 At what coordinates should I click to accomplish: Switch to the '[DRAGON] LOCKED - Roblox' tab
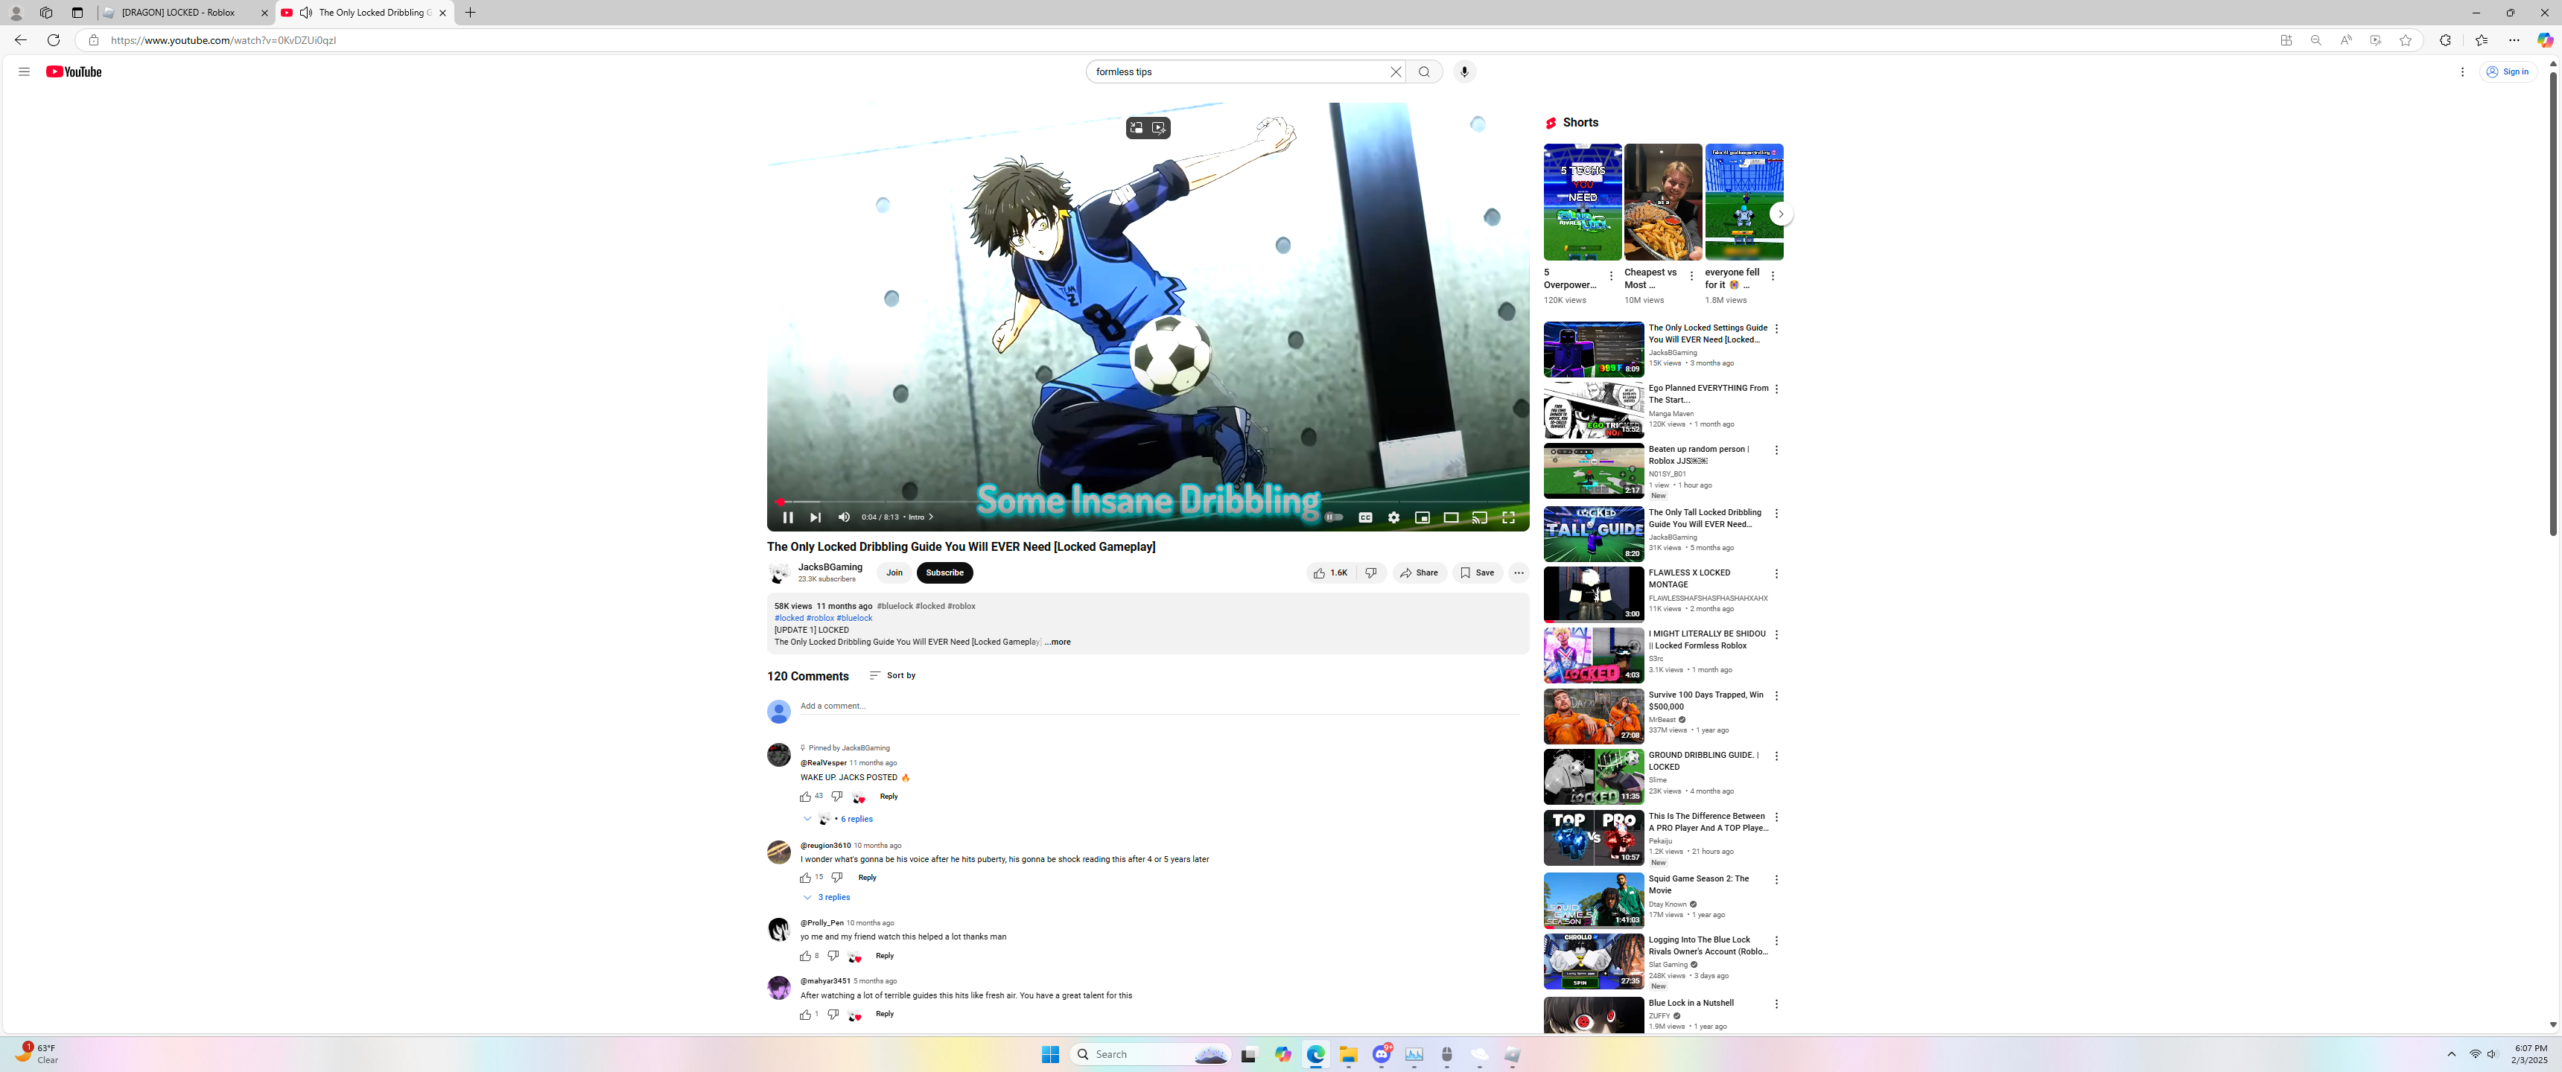coord(186,13)
